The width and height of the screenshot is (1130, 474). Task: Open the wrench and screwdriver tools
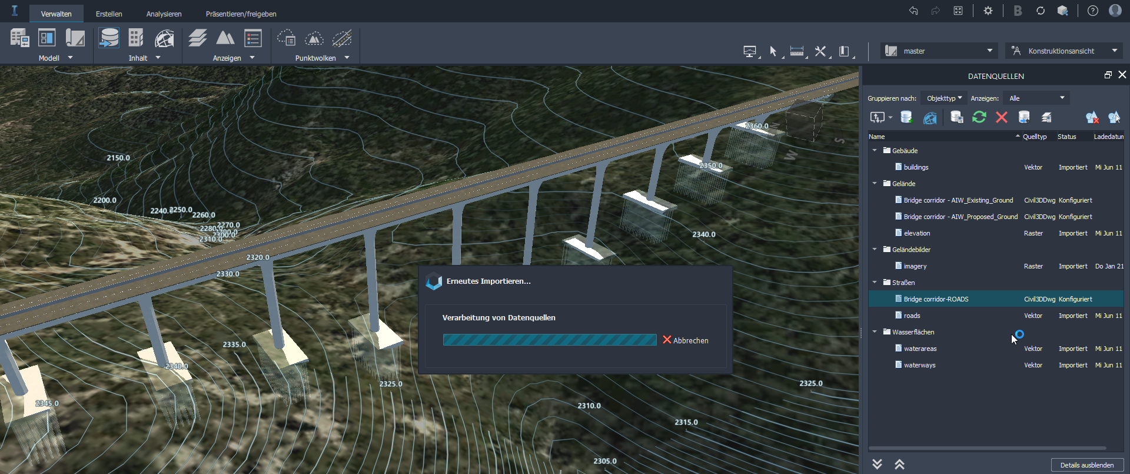pyautogui.click(x=820, y=52)
